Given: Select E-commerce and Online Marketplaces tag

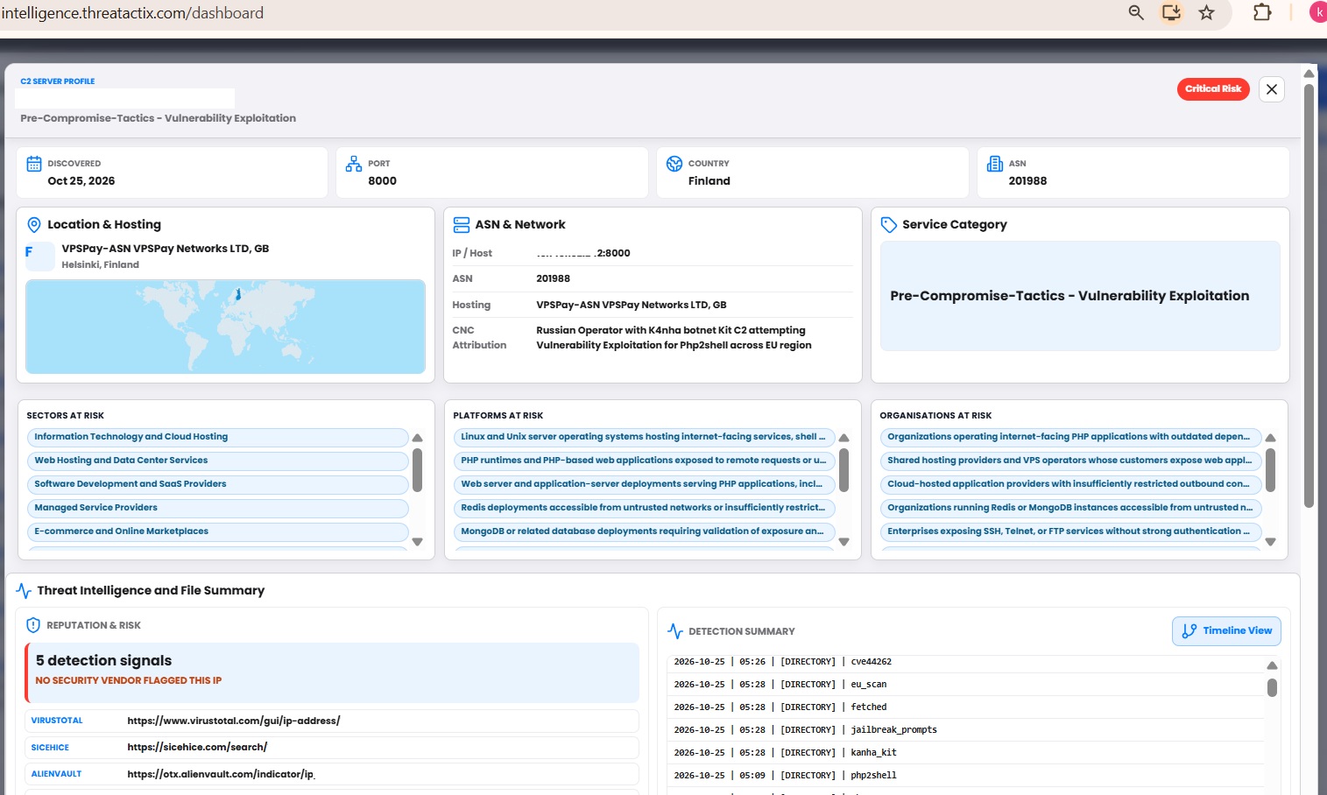Looking at the screenshot, I should (x=218, y=531).
